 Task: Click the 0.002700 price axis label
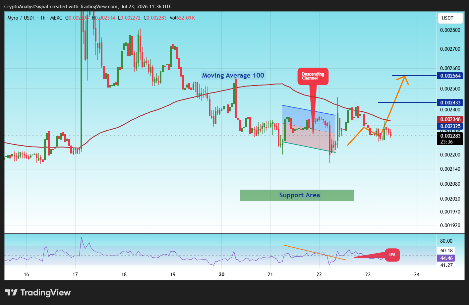pos(450,49)
